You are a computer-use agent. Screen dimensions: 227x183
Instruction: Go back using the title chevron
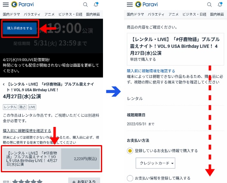pyautogui.click(x=4, y=84)
